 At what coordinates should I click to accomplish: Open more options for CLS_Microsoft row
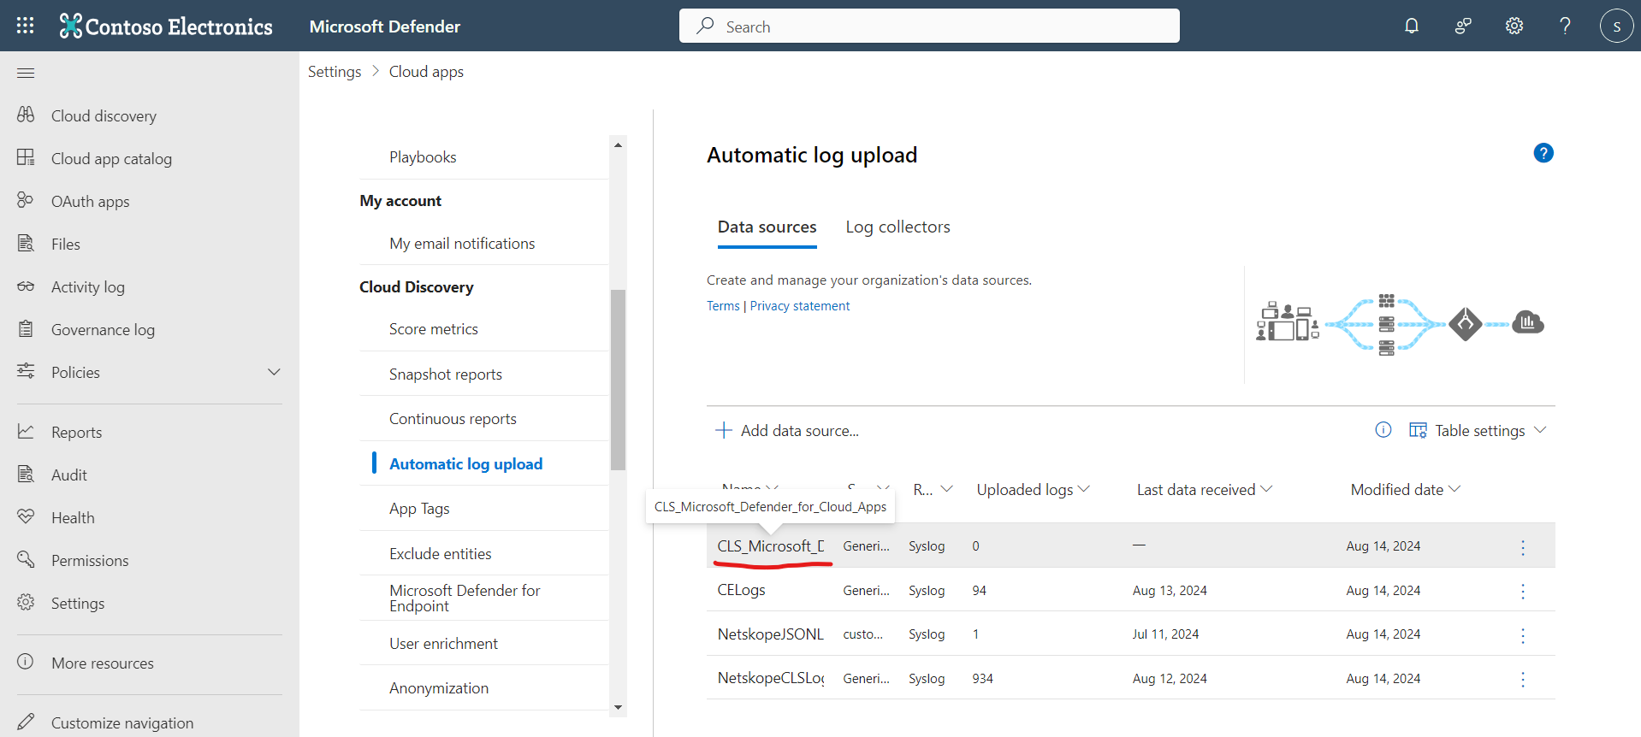pyautogui.click(x=1523, y=547)
